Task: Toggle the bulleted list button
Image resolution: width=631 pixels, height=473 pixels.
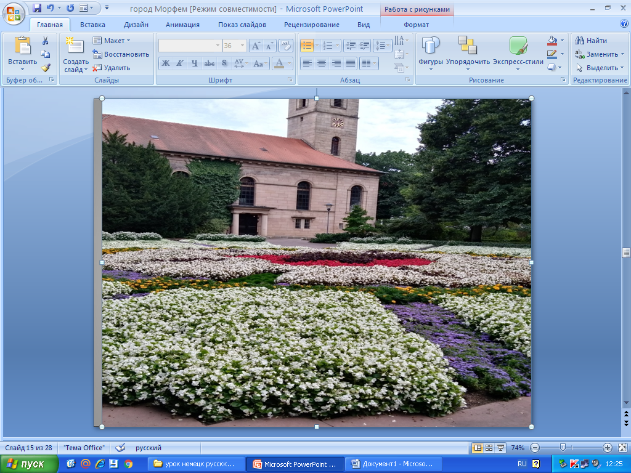Action: (306, 46)
